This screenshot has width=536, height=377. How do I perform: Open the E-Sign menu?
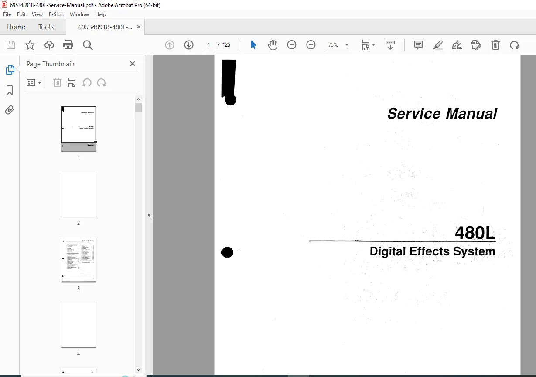tap(56, 14)
